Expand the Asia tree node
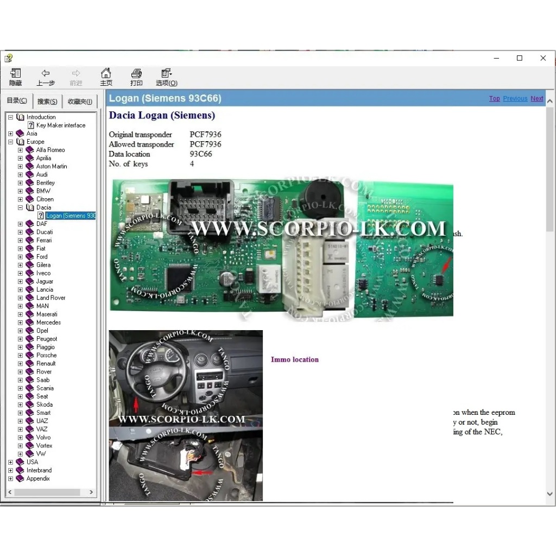 tap(11, 134)
